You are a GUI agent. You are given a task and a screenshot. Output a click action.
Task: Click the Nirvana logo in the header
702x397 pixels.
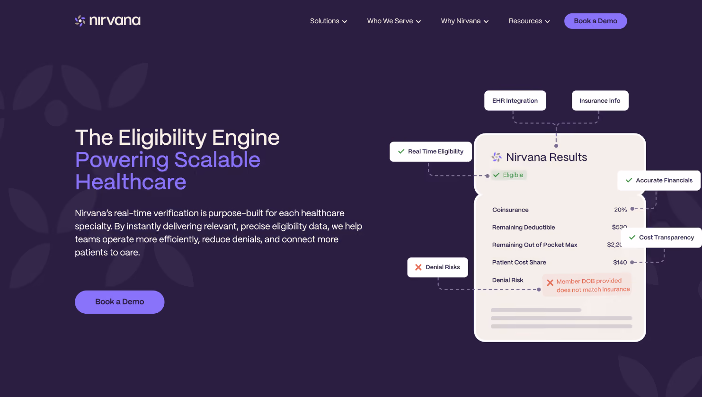(x=107, y=21)
